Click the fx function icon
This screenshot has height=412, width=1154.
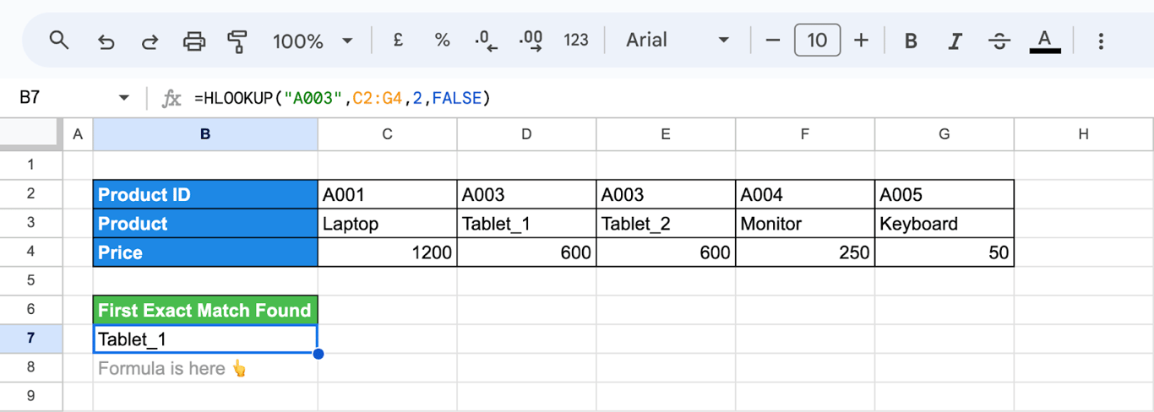(x=171, y=99)
